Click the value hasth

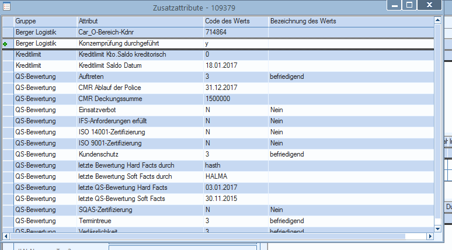click(x=213, y=165)
